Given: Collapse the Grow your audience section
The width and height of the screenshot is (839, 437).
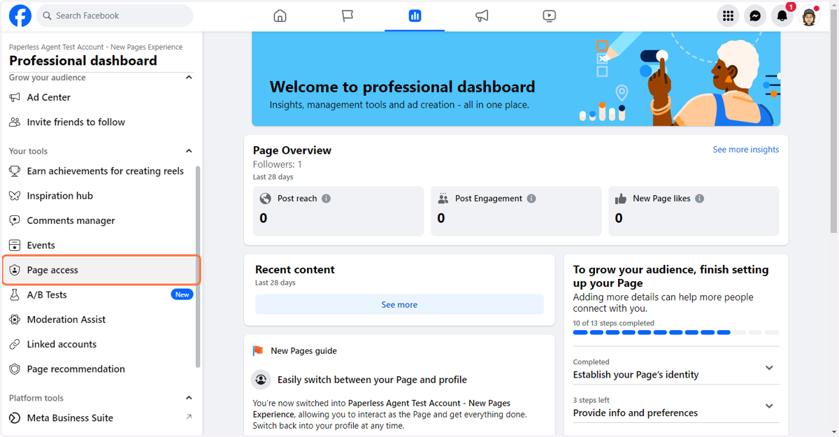Looking at the screenshot, I should click(x=189, y=78).
